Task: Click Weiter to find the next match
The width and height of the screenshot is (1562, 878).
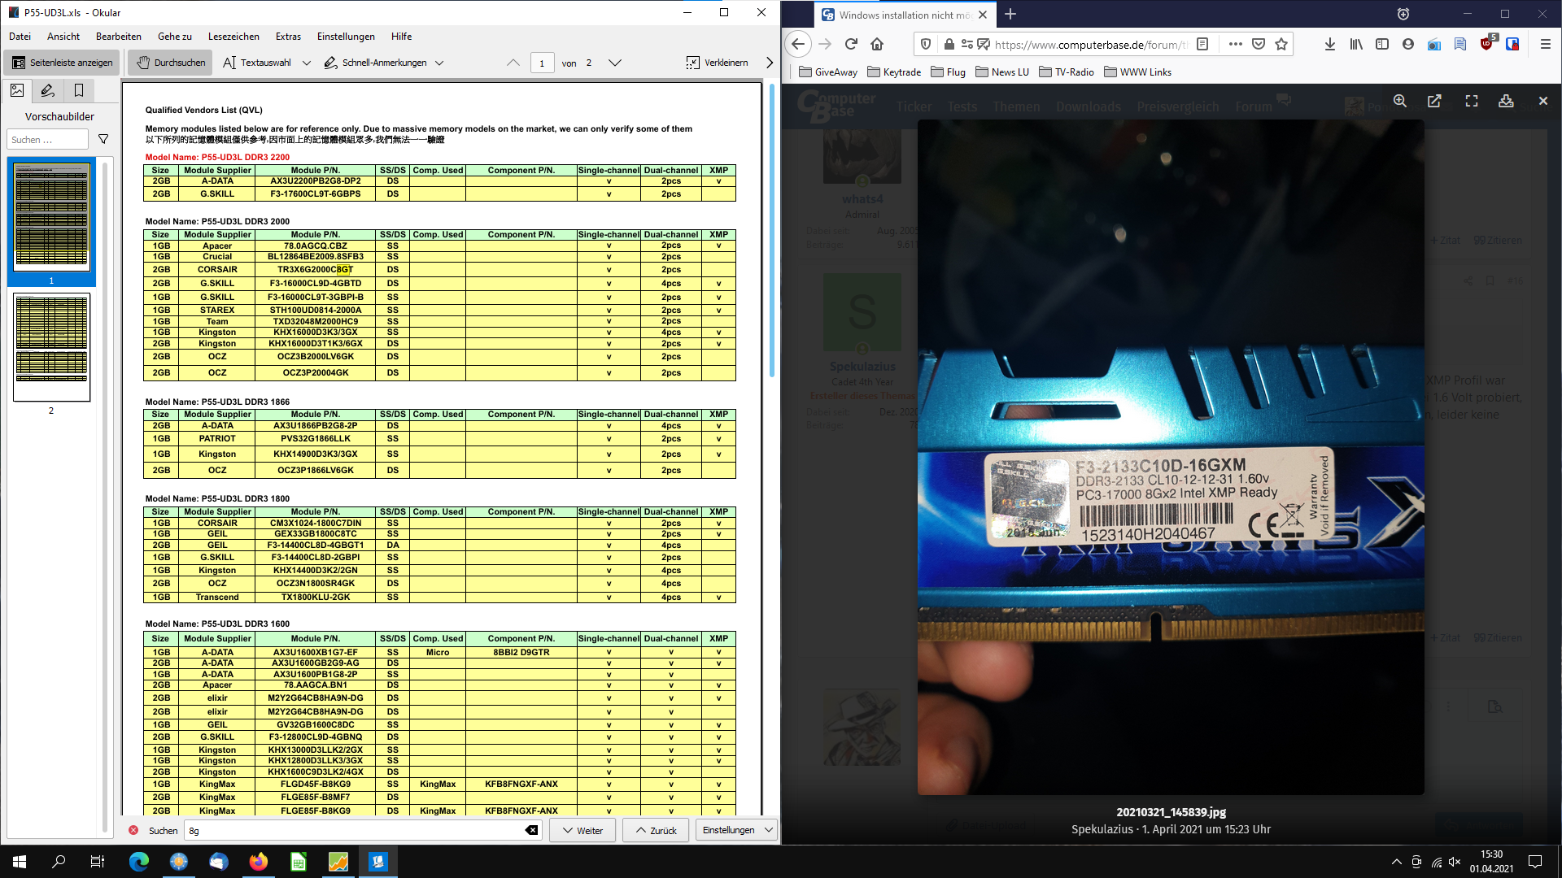Action: coord(582,830)
